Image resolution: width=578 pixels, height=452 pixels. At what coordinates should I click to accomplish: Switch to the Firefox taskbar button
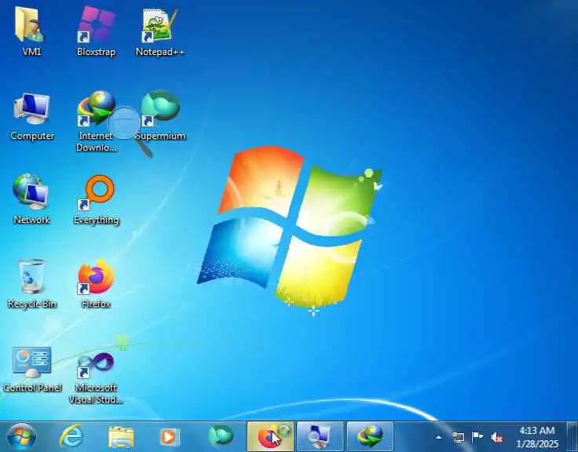271,437
